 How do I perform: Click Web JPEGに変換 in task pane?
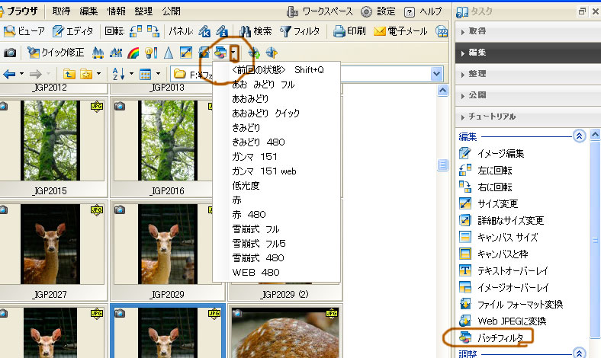pyautogui.click(x=503, y=321)
